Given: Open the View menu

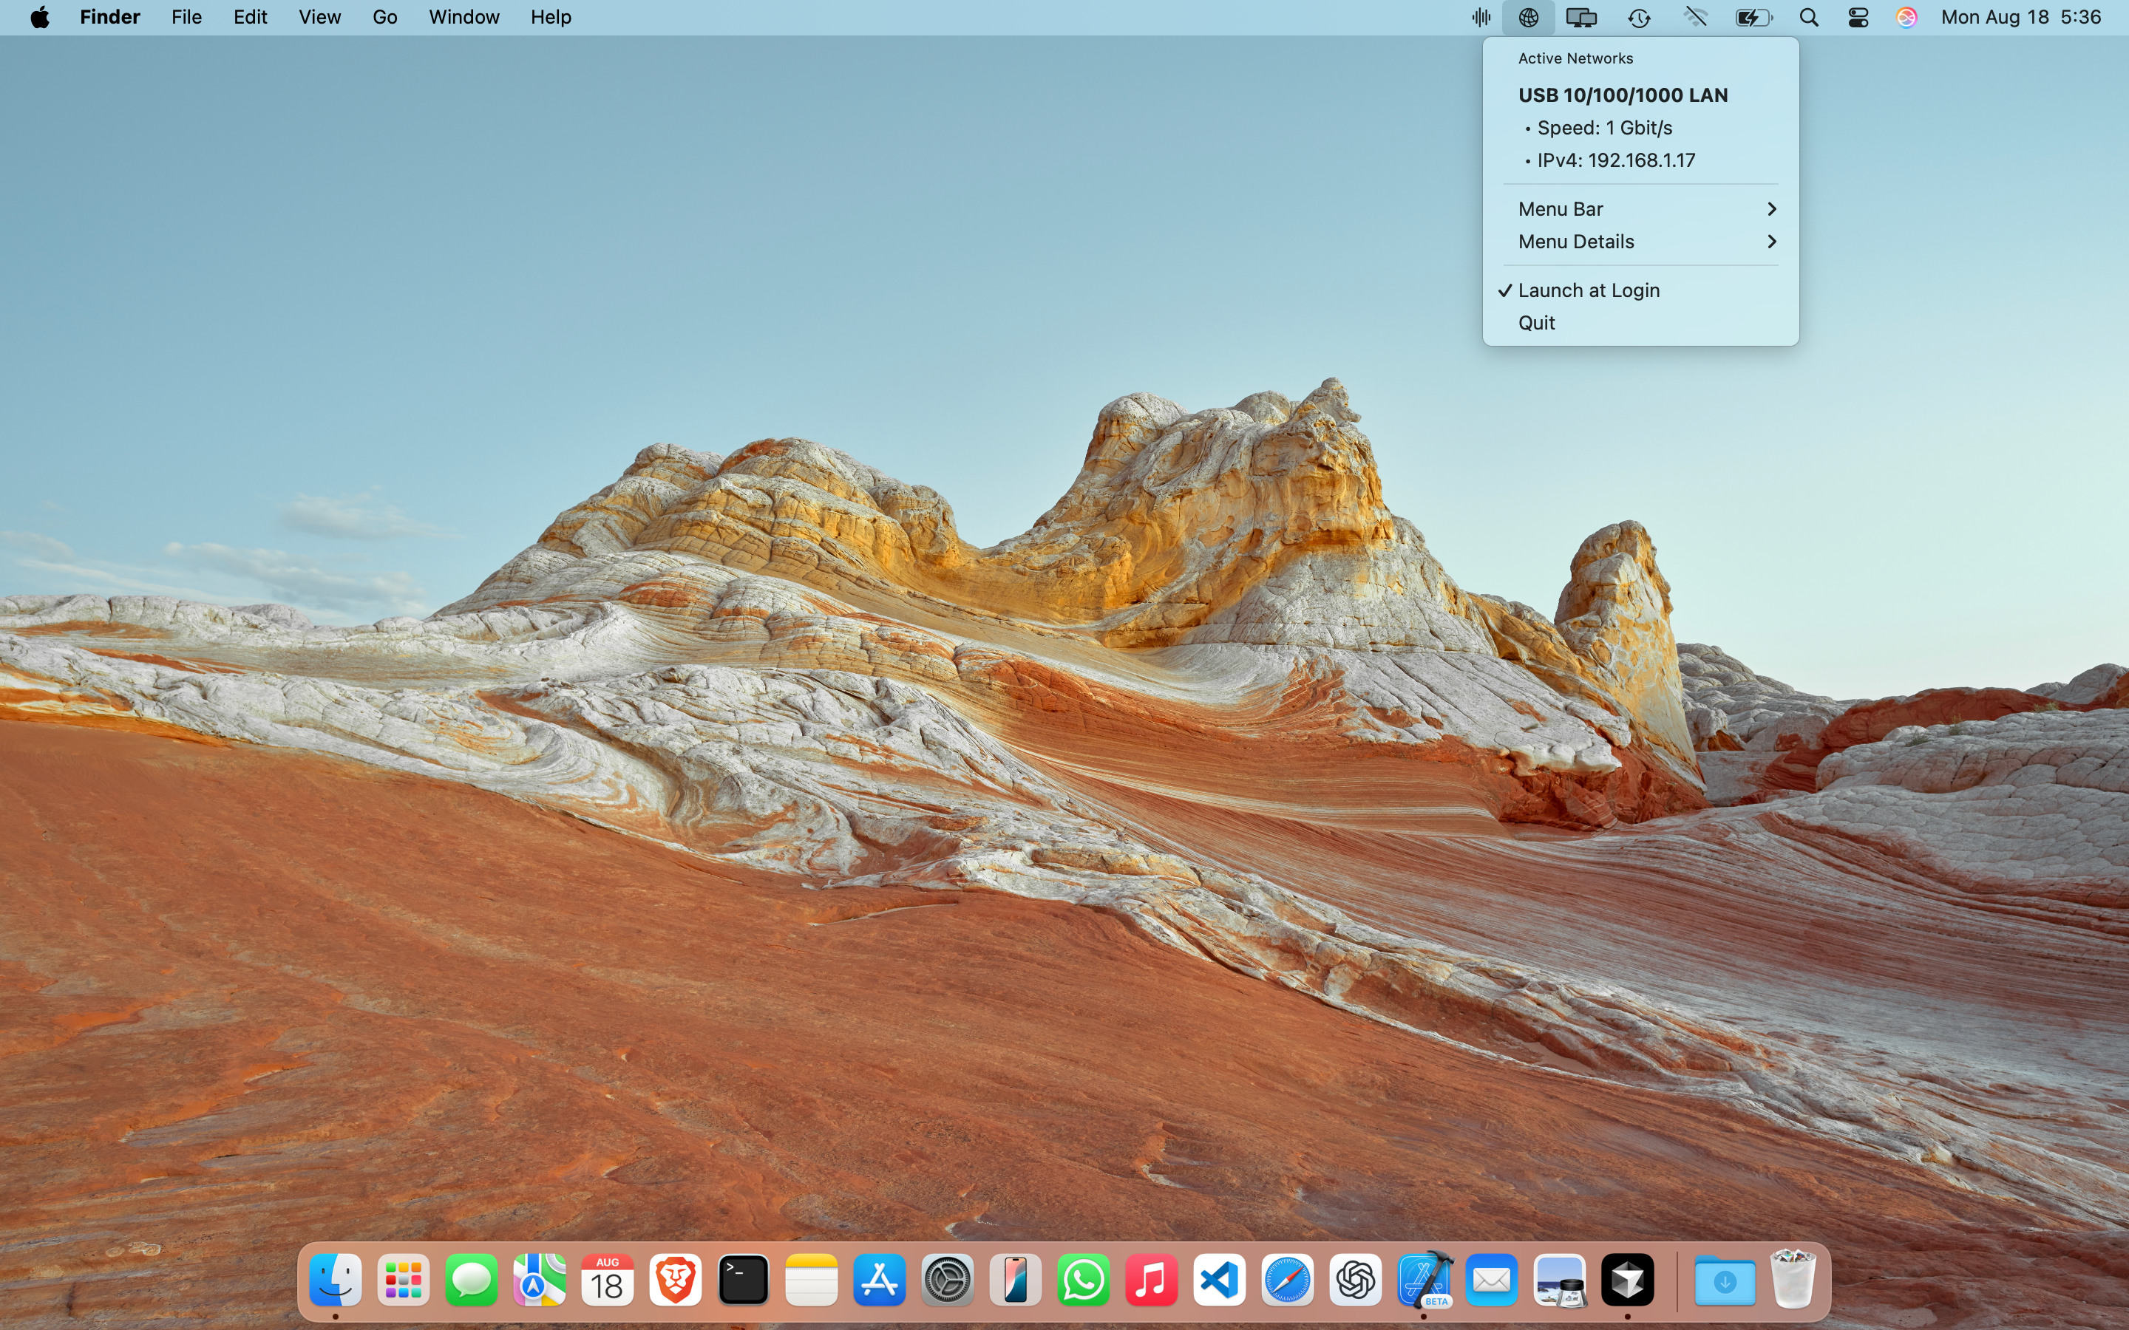Looking at the screenshot, I should (x=319, y=18).
